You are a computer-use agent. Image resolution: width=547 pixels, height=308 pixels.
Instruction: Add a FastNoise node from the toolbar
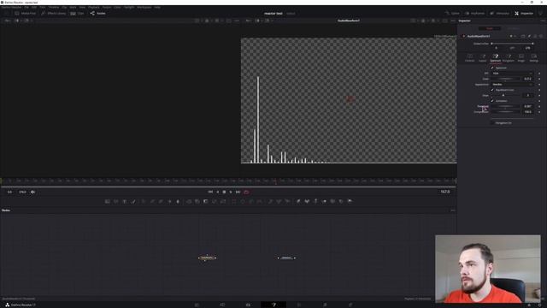116,202
